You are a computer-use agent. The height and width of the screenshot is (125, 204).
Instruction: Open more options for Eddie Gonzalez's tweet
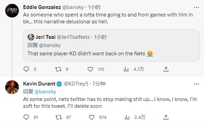click(196, 8)
